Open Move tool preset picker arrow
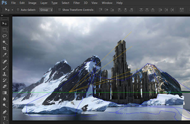190x124 pixels. tap(12, 10)
